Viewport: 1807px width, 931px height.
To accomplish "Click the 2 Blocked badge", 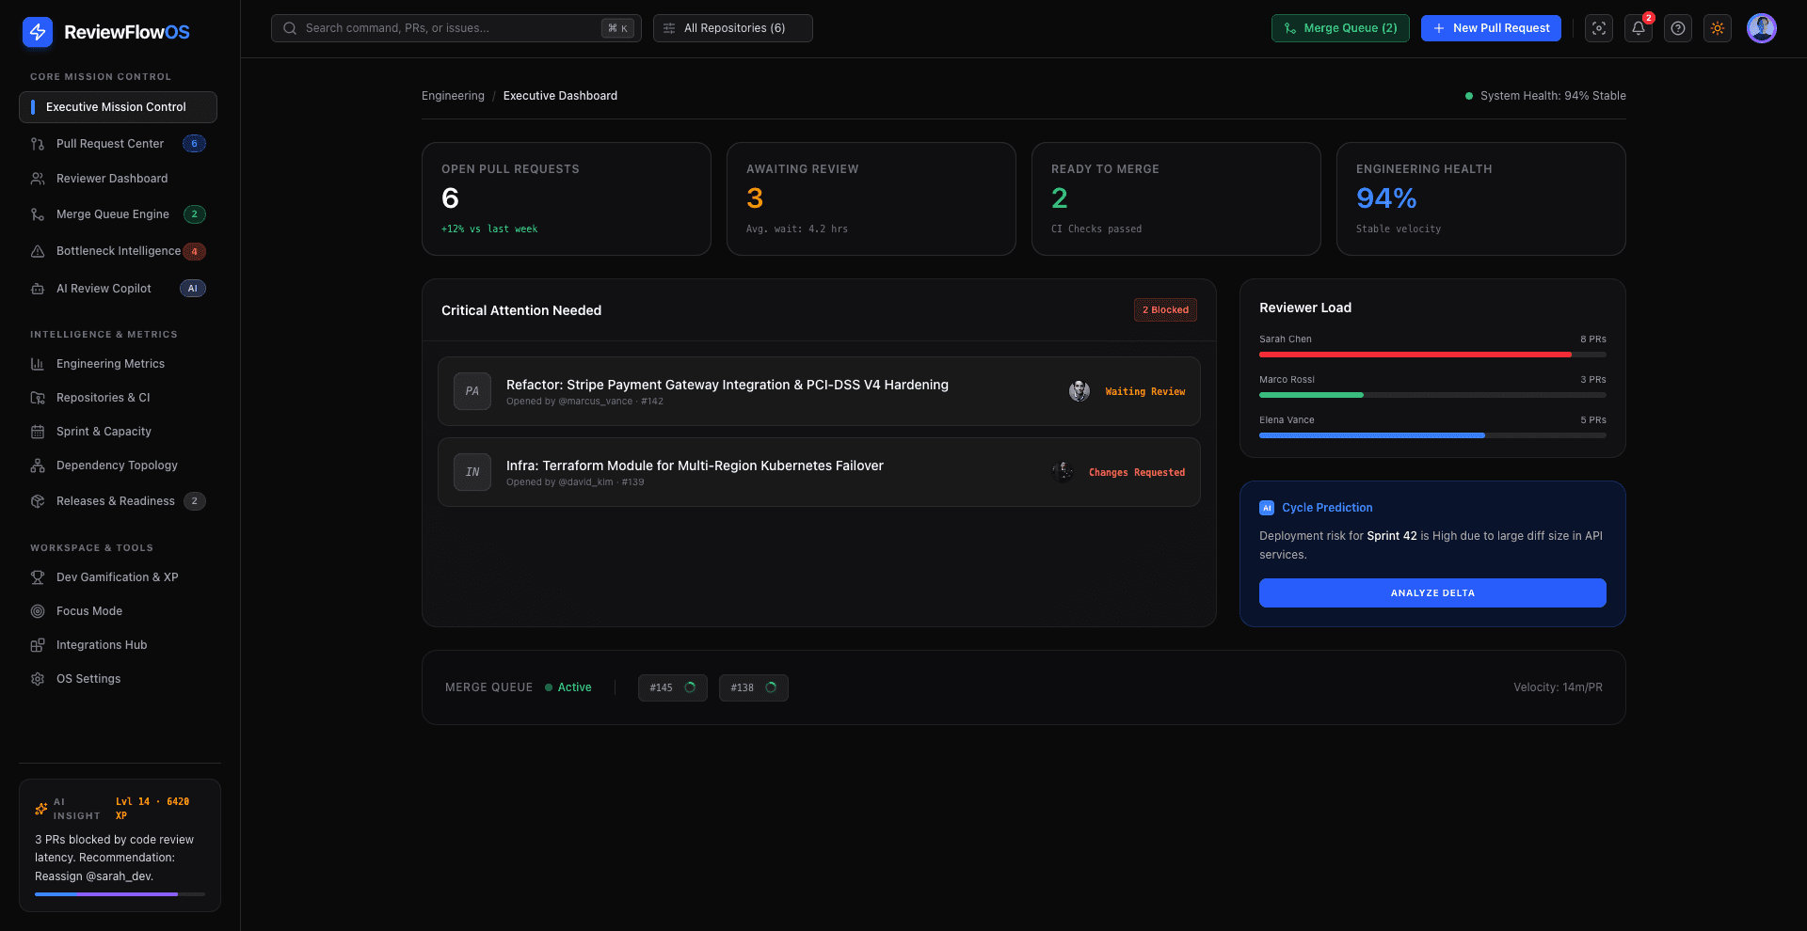I will point(1165,310).
